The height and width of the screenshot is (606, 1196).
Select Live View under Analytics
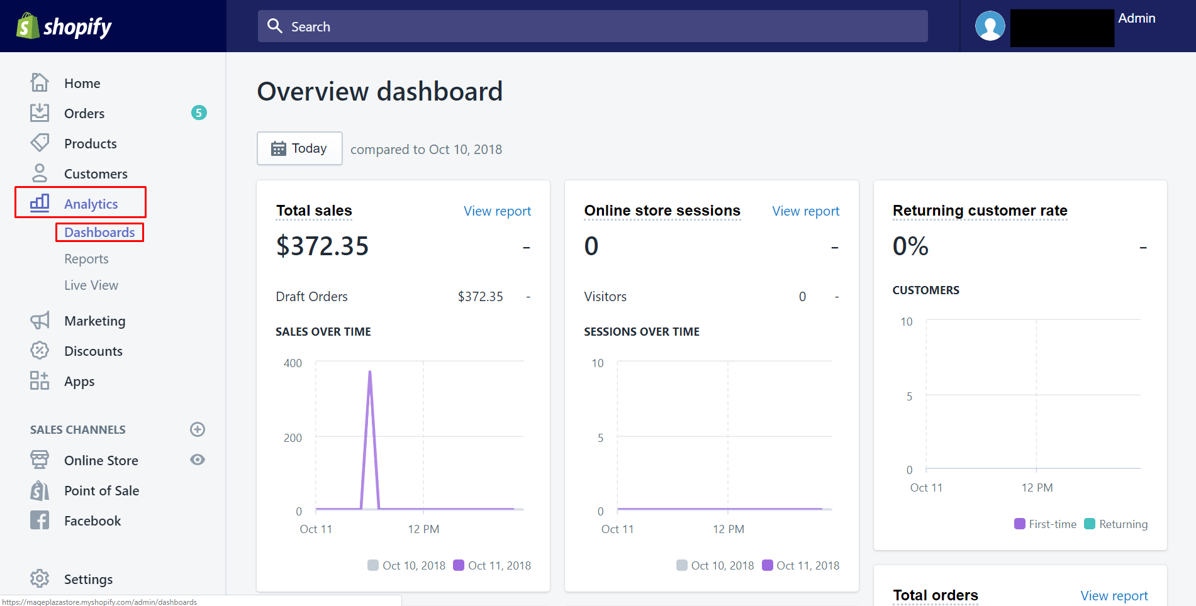(91, 285)
